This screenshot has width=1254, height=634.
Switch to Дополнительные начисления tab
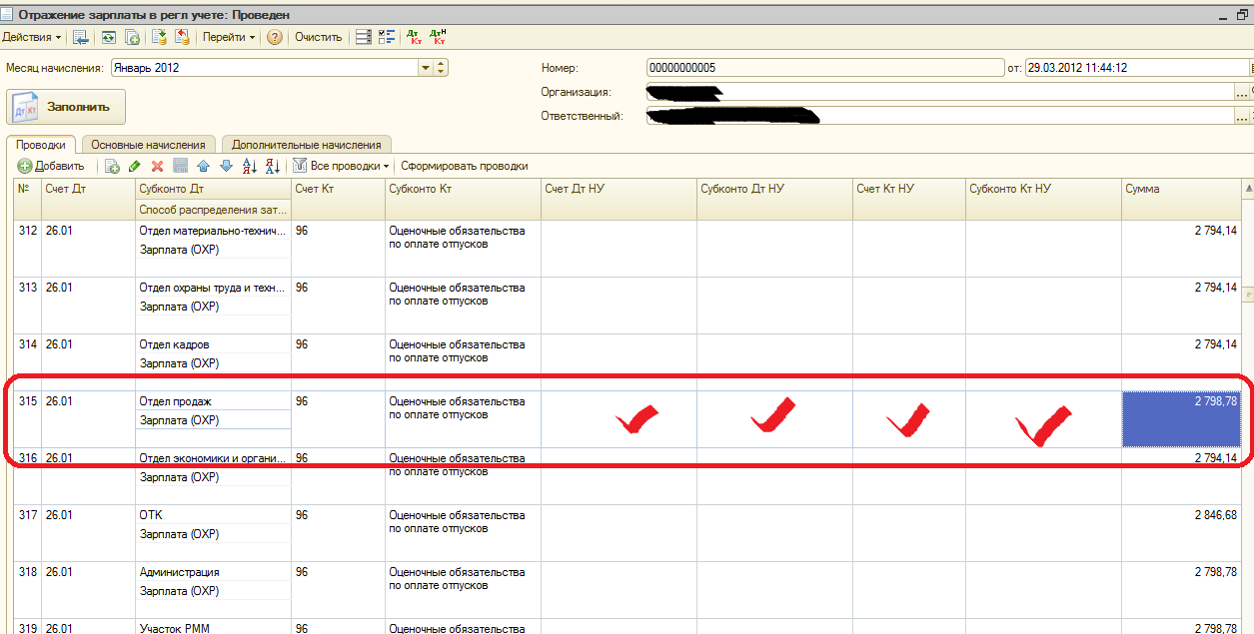coord(306,145)
